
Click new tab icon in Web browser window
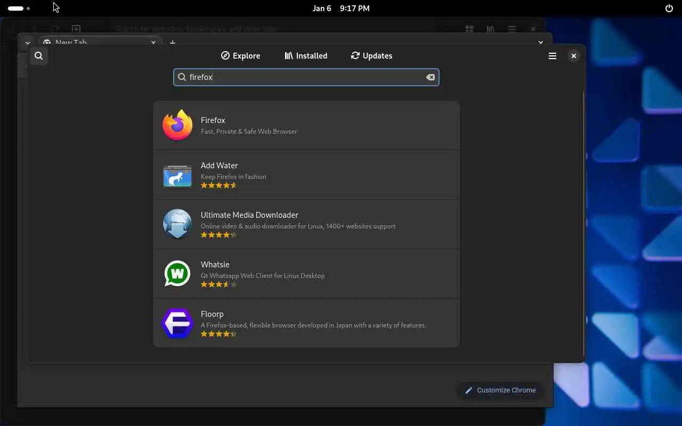pyautogui.click(x=76, y=29)
